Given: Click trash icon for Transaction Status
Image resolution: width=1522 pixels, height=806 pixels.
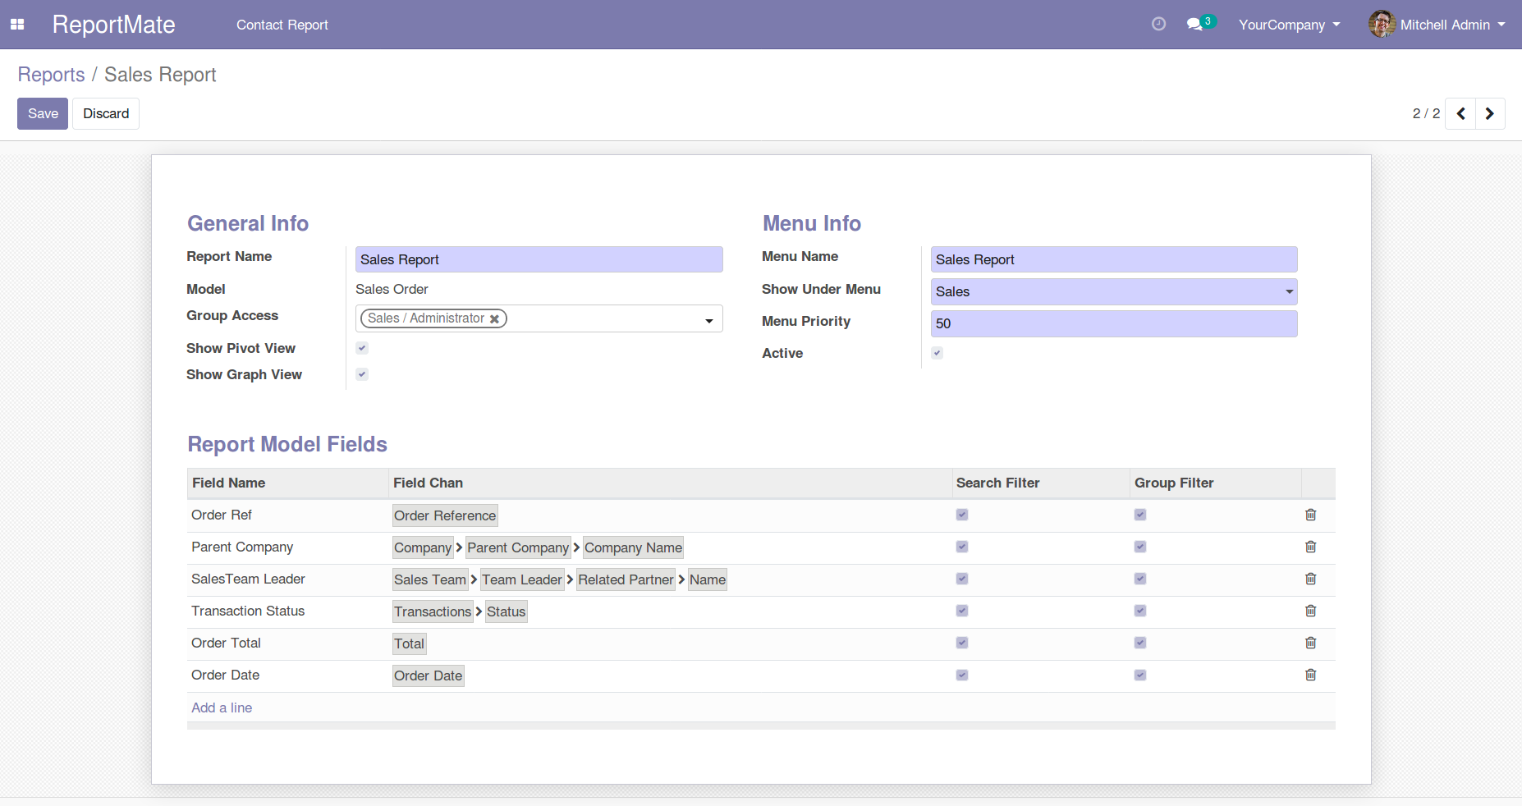Looking at the screenshot, I should 1310,611.
